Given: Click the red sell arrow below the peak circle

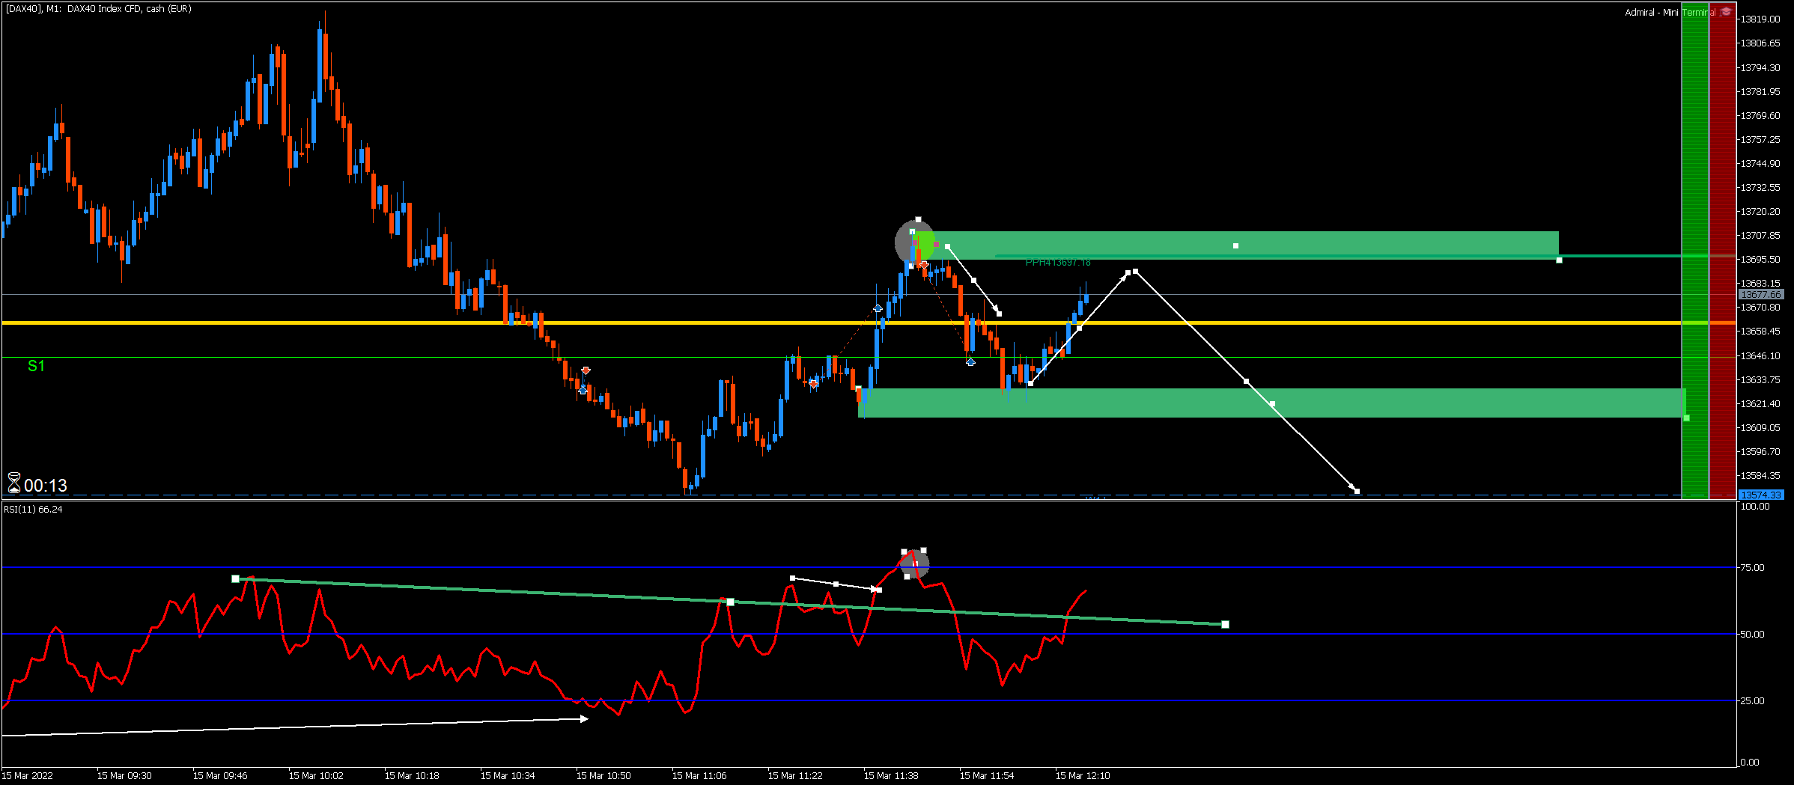Looking at the screenshot, I should [924, 265].
